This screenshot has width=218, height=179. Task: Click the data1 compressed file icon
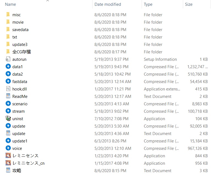pyautogui.click(x=8, y=67)
